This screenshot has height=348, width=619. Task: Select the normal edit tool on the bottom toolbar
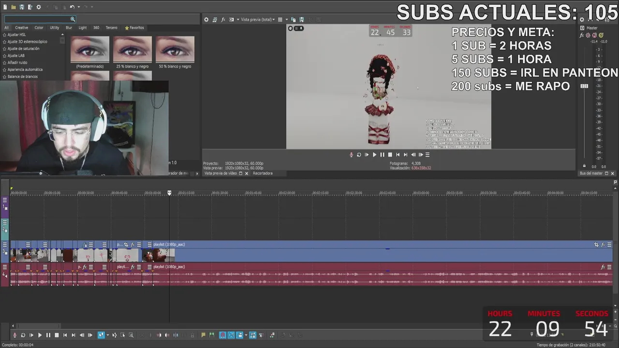point(101,335)
